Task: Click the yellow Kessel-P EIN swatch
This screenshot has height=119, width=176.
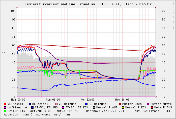Action: [124, 107]
